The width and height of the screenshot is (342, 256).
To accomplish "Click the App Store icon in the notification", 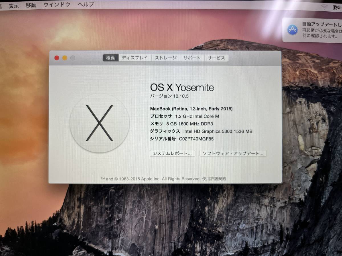I will pyautogui.click(x=293, y=30).
